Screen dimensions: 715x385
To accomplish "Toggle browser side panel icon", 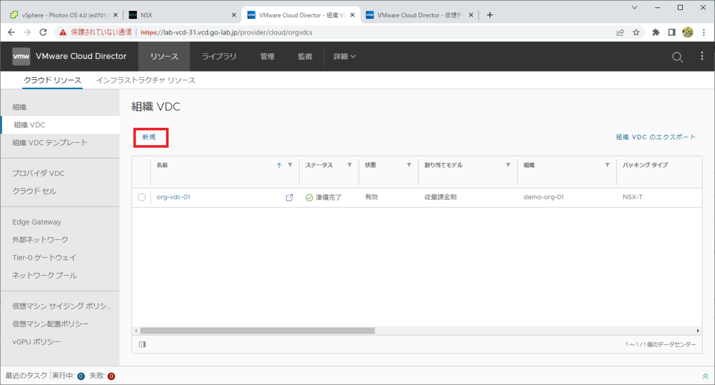I will tap(672, 32).
